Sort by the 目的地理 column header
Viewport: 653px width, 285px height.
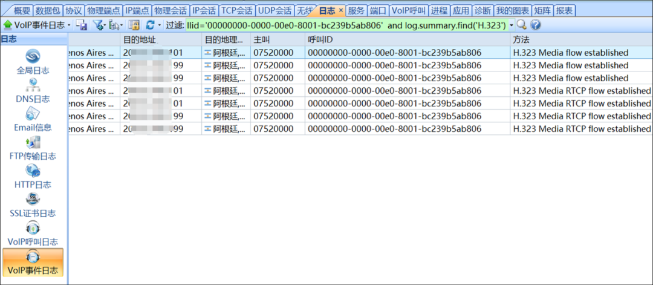(226, 40)
